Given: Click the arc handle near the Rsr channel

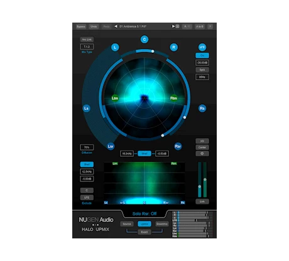Looking at the screenshot, I should pyautogui.click(x=163, y=136).
